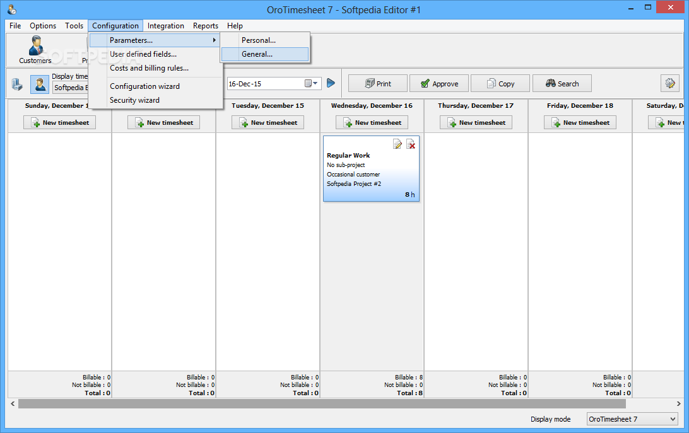Expand the Parameters submenu arrow
Screen dimensions: 689x433
click(x=214, y=40)
